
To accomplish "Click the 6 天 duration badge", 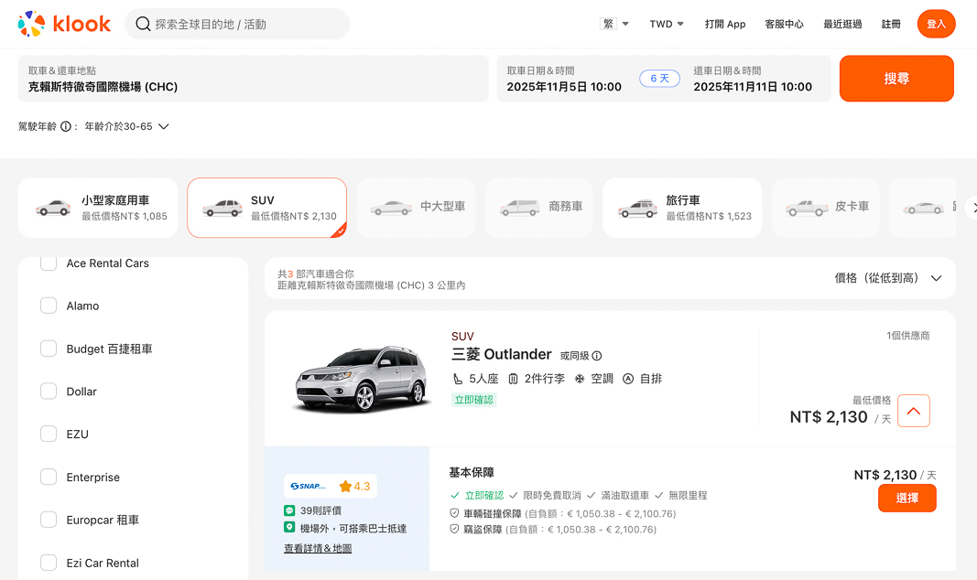I will (659, 79).
